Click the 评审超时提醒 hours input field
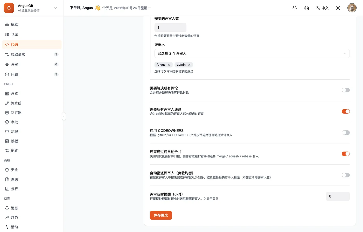This screenshot has height=232, width=363. (x=338, y=196)
